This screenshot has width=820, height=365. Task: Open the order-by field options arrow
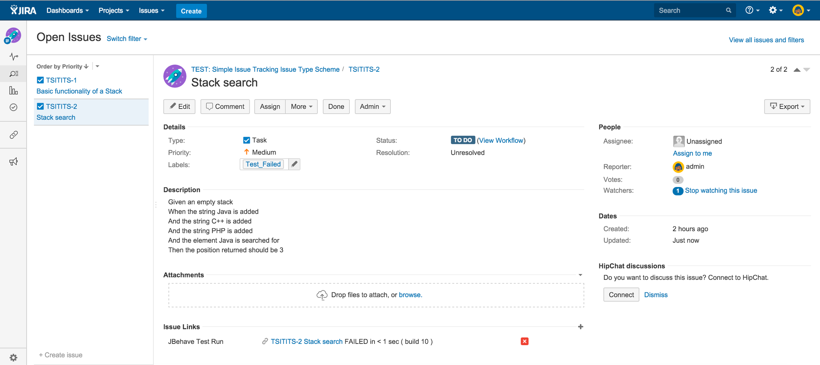97,67
